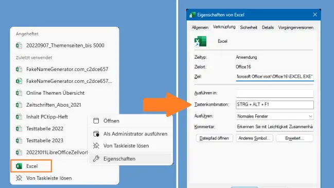The height and width of the screenshot is (188, 334).
Task: Select the Verknüpfung tab
Action: (224, 27)
